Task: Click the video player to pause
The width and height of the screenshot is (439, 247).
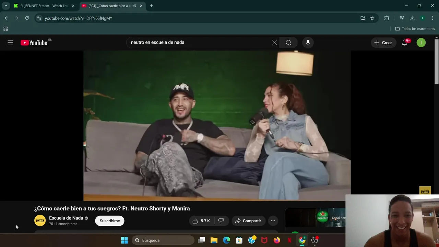Action: pyautogui.click(x=217, y=126)
